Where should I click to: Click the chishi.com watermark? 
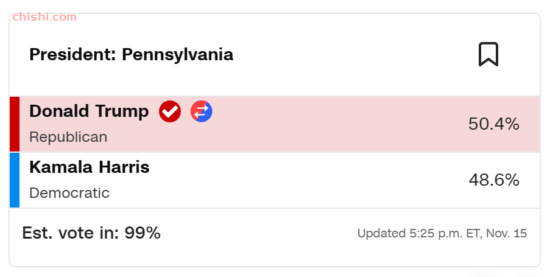(44, 17)
